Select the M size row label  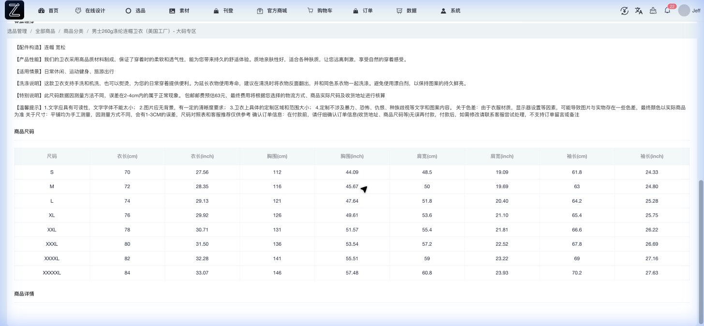(x=52, y=186)
